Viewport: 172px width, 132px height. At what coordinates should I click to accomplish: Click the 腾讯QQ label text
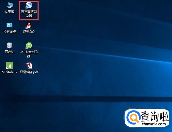tap(29, 32)
